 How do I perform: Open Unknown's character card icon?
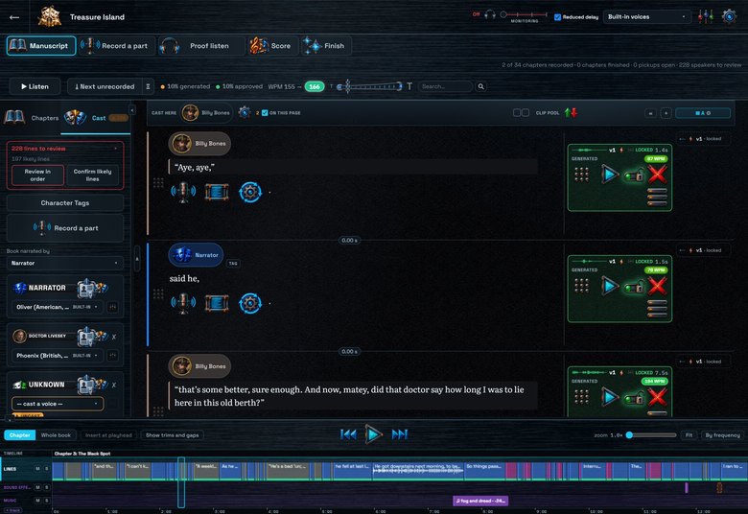(86, 385)
